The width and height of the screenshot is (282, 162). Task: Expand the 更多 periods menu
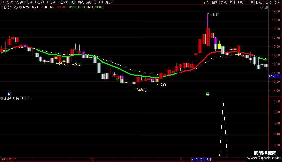click(110, 2)
